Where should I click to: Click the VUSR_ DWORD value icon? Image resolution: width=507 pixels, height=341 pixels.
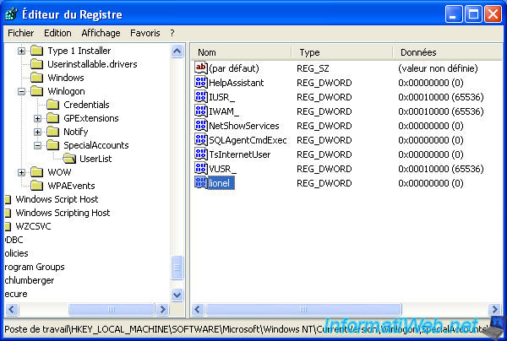tap(201, 169)
